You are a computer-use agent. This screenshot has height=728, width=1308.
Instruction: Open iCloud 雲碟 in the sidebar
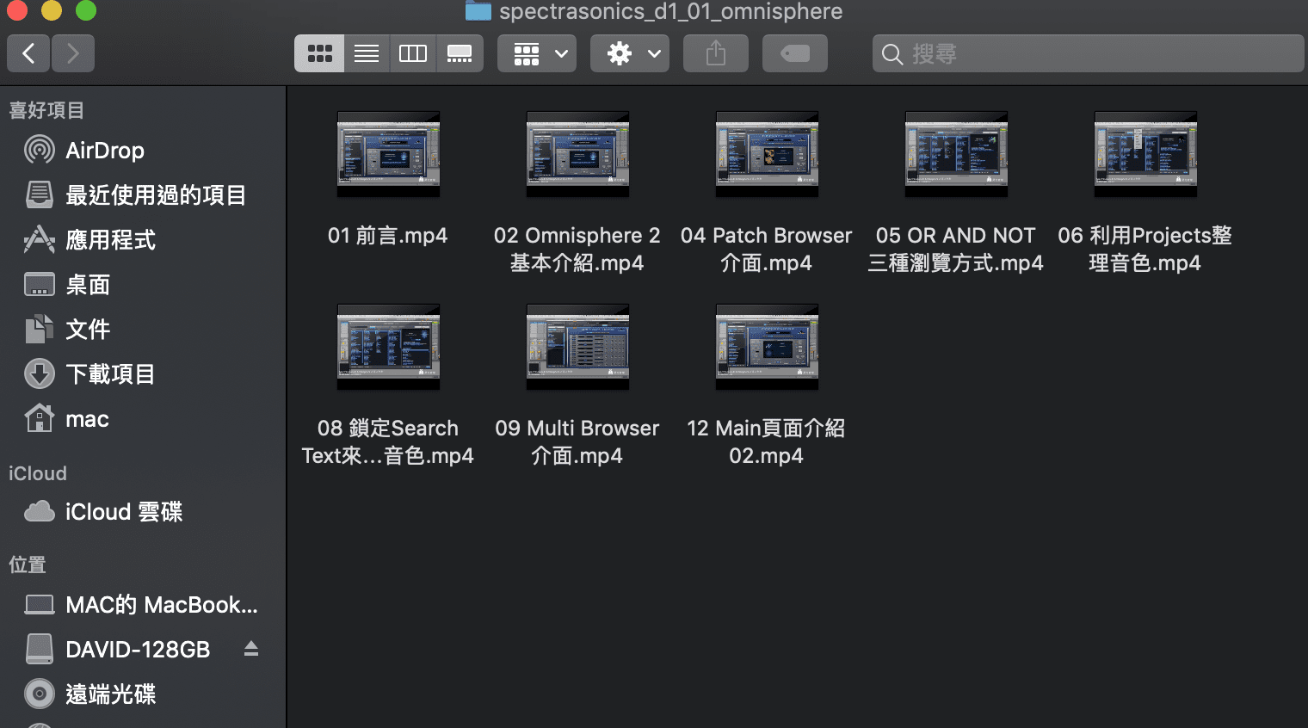[124, 512]
